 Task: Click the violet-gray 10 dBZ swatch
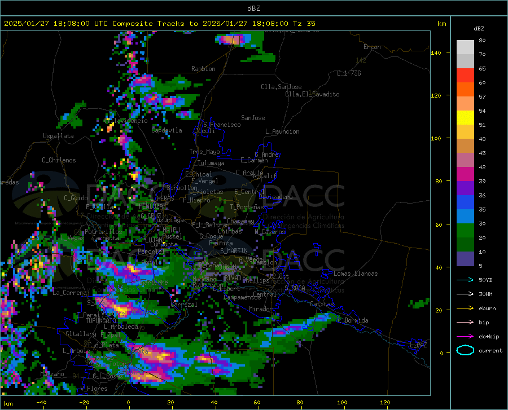click(x=465, y=259)
